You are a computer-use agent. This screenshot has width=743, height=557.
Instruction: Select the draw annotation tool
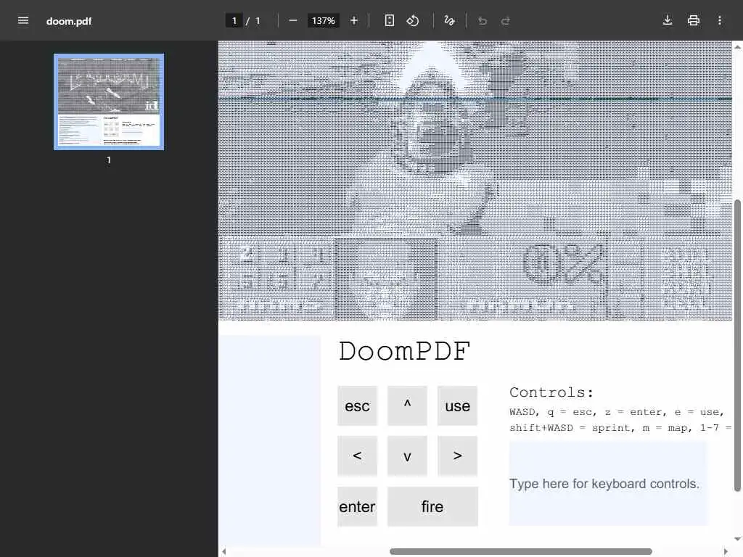(x=449, y=20)
